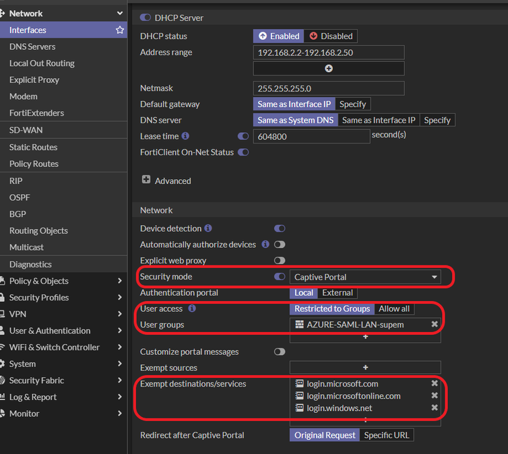The height and width of the screenshot is (454, 508).
Task: Expand Policy & Objects menu
Action: click(x=63, y=281)
